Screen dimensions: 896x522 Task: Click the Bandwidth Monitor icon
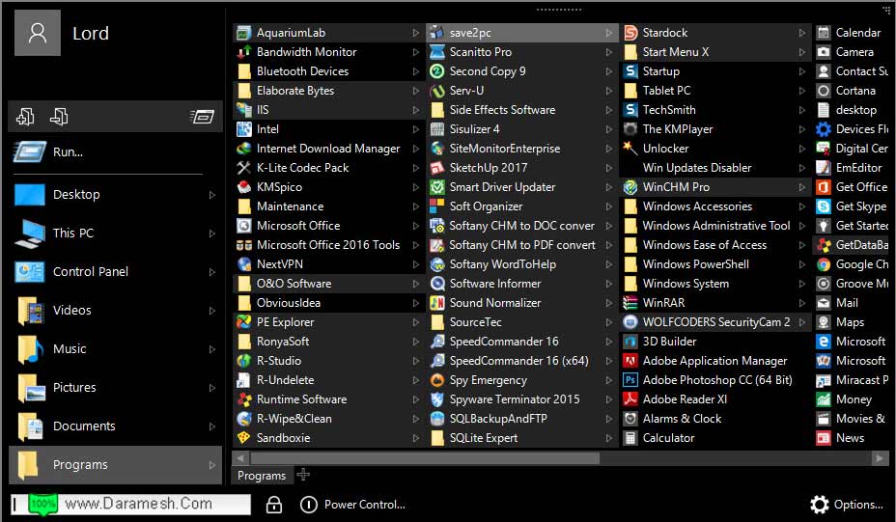244,52
